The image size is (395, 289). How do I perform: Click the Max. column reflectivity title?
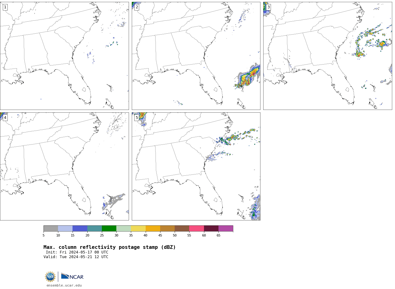110,247
